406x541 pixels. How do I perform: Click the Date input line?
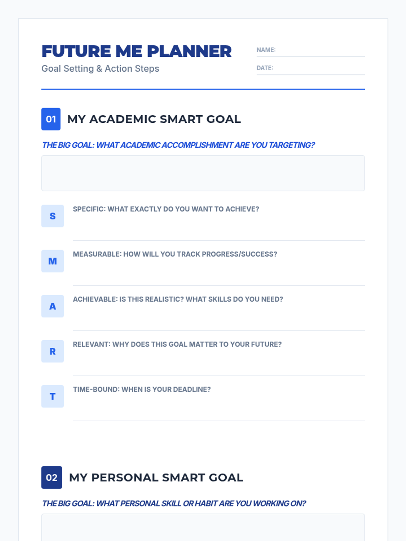point(320,69)
